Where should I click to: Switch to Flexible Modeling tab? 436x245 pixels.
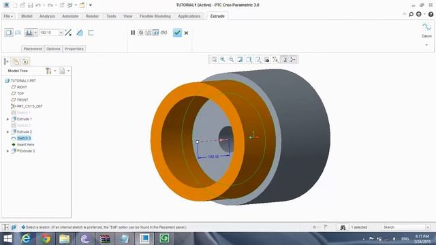[155, 16]
